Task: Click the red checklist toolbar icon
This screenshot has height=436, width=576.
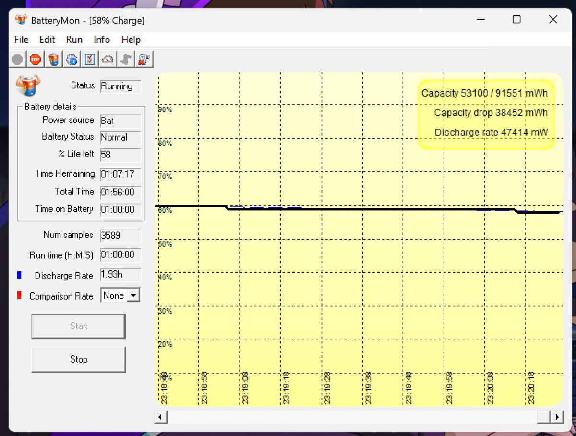Action: coord(90,60)
